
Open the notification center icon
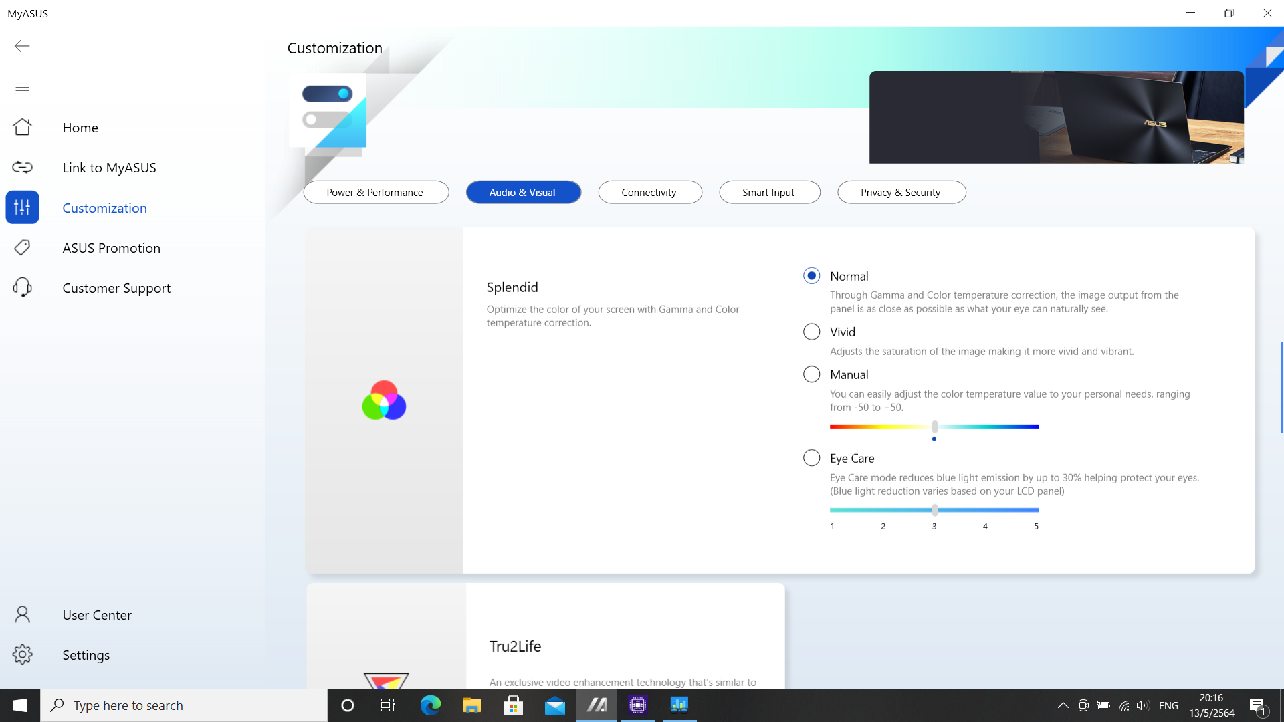[1257, 705]
